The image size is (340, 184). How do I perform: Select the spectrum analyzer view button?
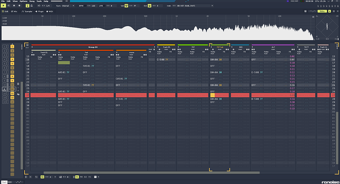coord(322,11)
